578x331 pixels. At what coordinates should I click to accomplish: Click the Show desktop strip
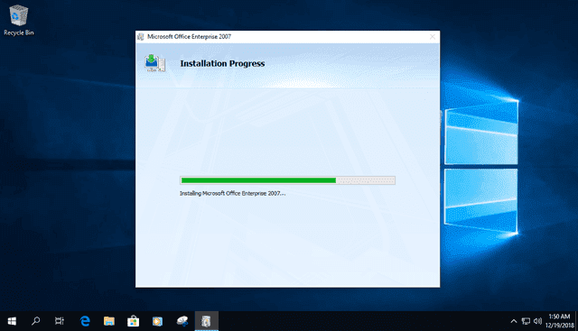576,321
